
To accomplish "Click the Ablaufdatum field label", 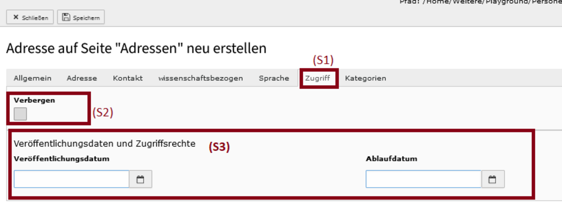I will click(x=392, y=159).
